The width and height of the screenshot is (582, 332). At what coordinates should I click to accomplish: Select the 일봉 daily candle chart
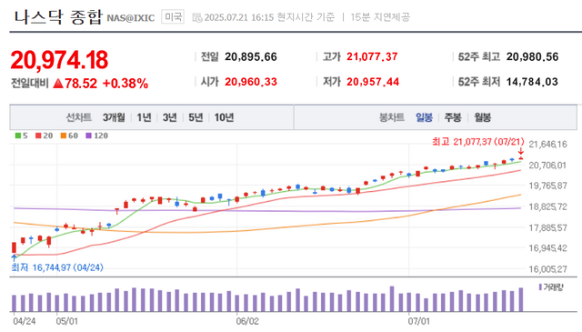[424, 117]
